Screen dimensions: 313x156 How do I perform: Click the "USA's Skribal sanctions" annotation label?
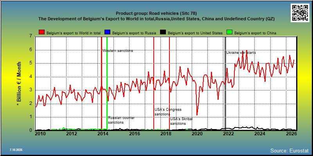tap(181, 121)
